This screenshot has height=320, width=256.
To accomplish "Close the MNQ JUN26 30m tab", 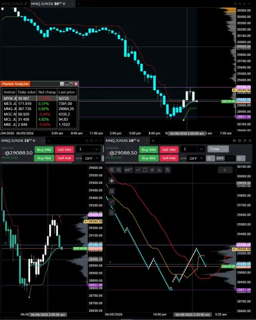I will (73, 4).
